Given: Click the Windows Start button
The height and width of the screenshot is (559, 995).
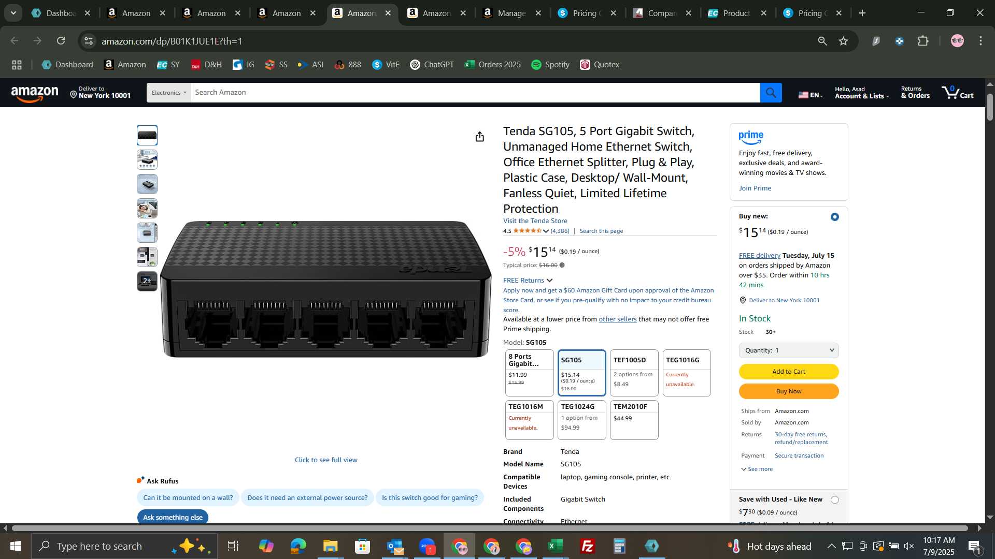Looking at the screenshot, I should click(x=15, y=546).
